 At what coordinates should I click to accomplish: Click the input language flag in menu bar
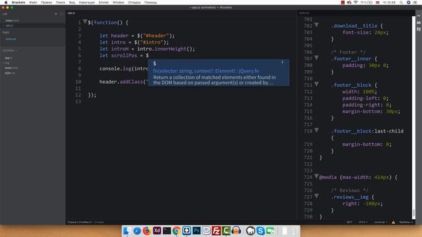[x=377, y=3]
